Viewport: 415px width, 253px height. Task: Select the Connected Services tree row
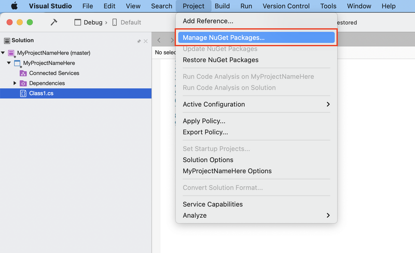76,73
